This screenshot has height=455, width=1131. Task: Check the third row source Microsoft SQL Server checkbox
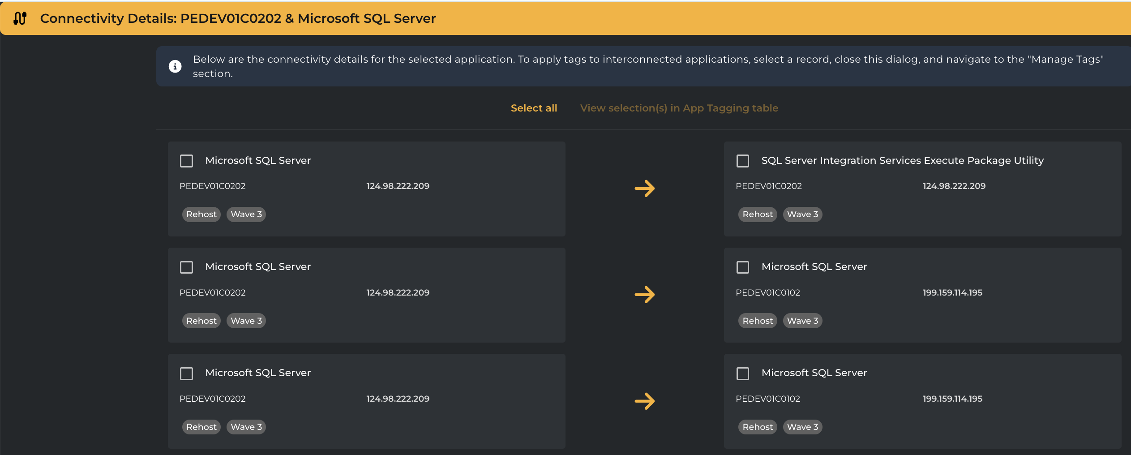pos(186,373)
